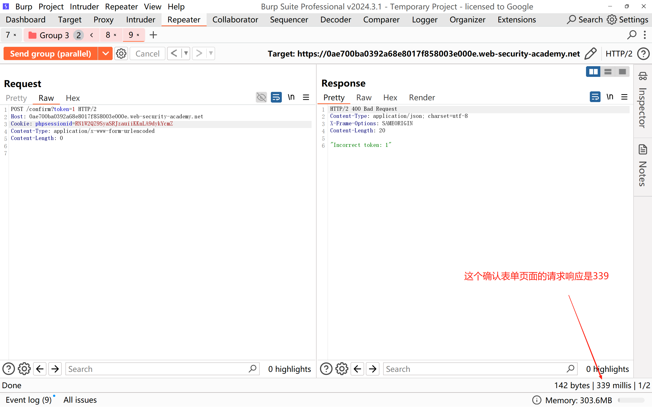652x407 pixels.
Task: Switch to the Collaborator tab
Action: click(x=235, y=20)
